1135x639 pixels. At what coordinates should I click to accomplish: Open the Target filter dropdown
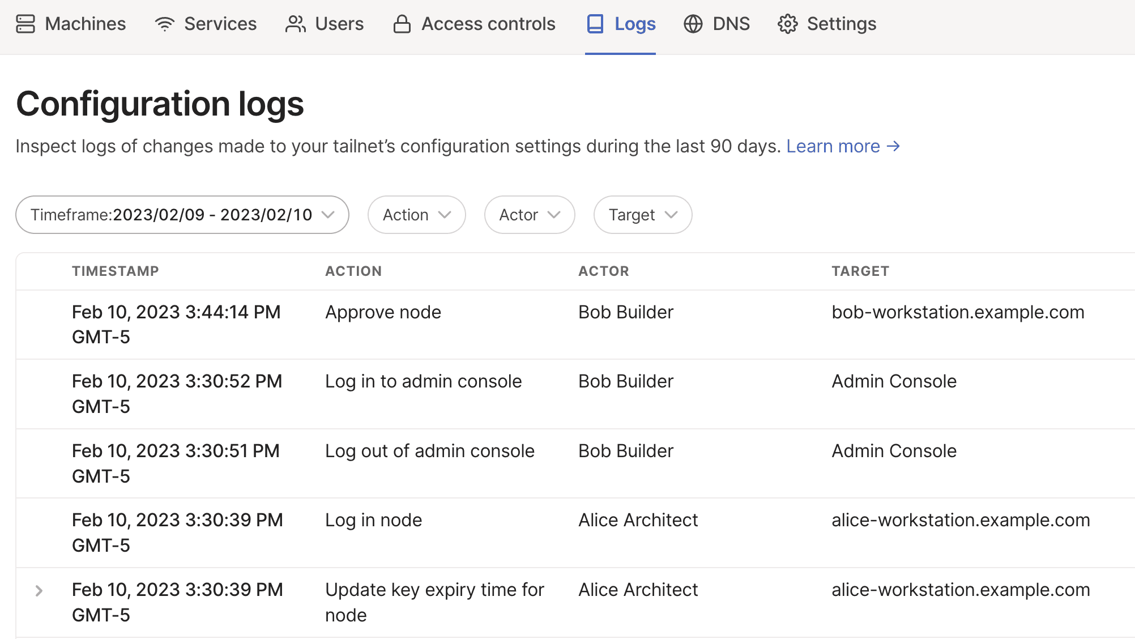coord(642,215)
